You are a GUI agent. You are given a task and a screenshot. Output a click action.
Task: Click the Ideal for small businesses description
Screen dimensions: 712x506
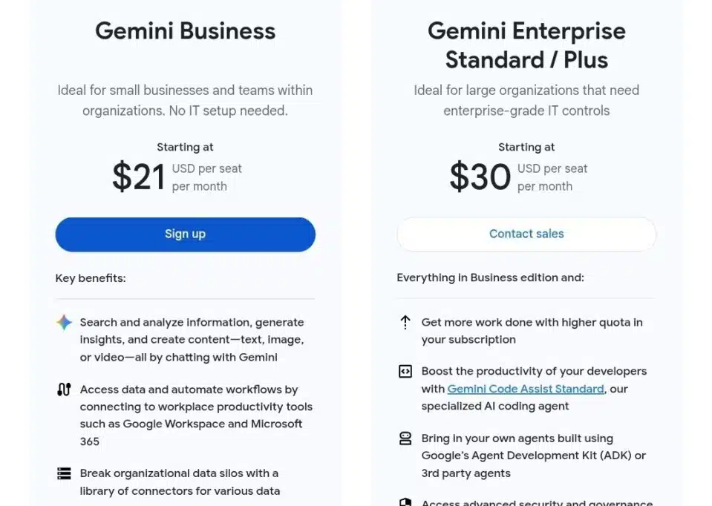[x=185, y=100]
